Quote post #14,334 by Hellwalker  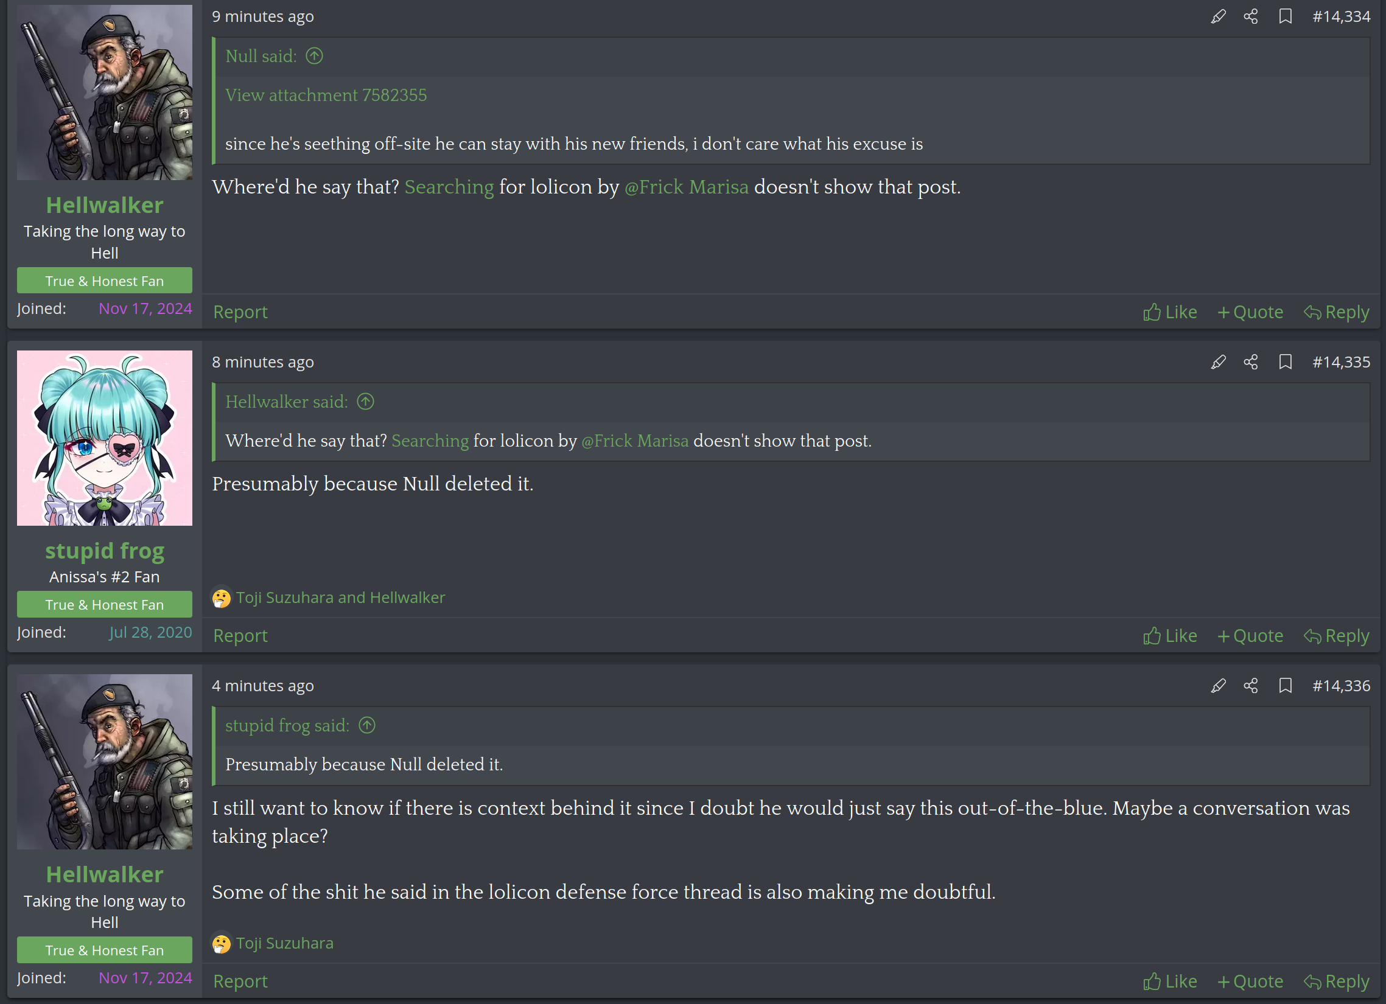click(x=1250, y=312)
